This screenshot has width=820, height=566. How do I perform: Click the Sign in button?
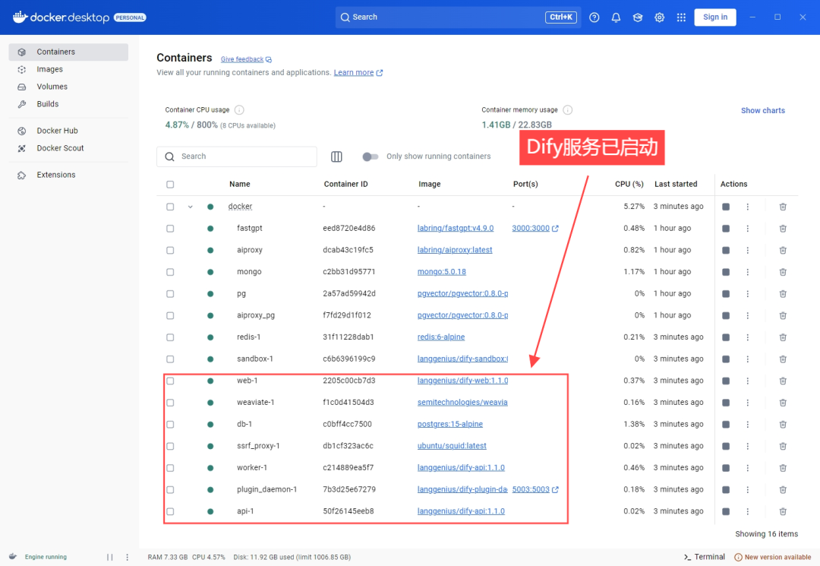point(714,17)
